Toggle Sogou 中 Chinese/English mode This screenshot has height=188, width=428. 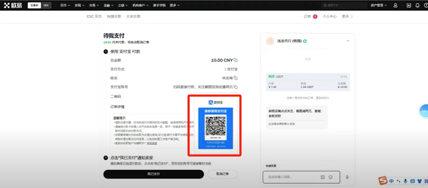coord(392,181)
